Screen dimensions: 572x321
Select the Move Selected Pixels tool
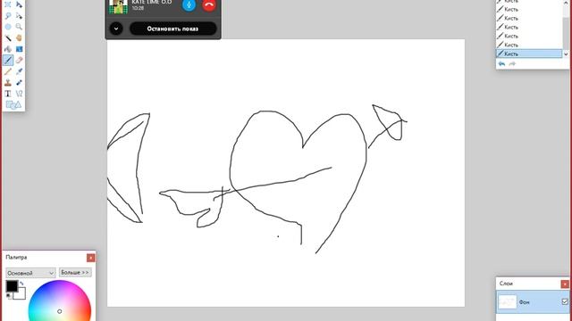pos(19,4)
